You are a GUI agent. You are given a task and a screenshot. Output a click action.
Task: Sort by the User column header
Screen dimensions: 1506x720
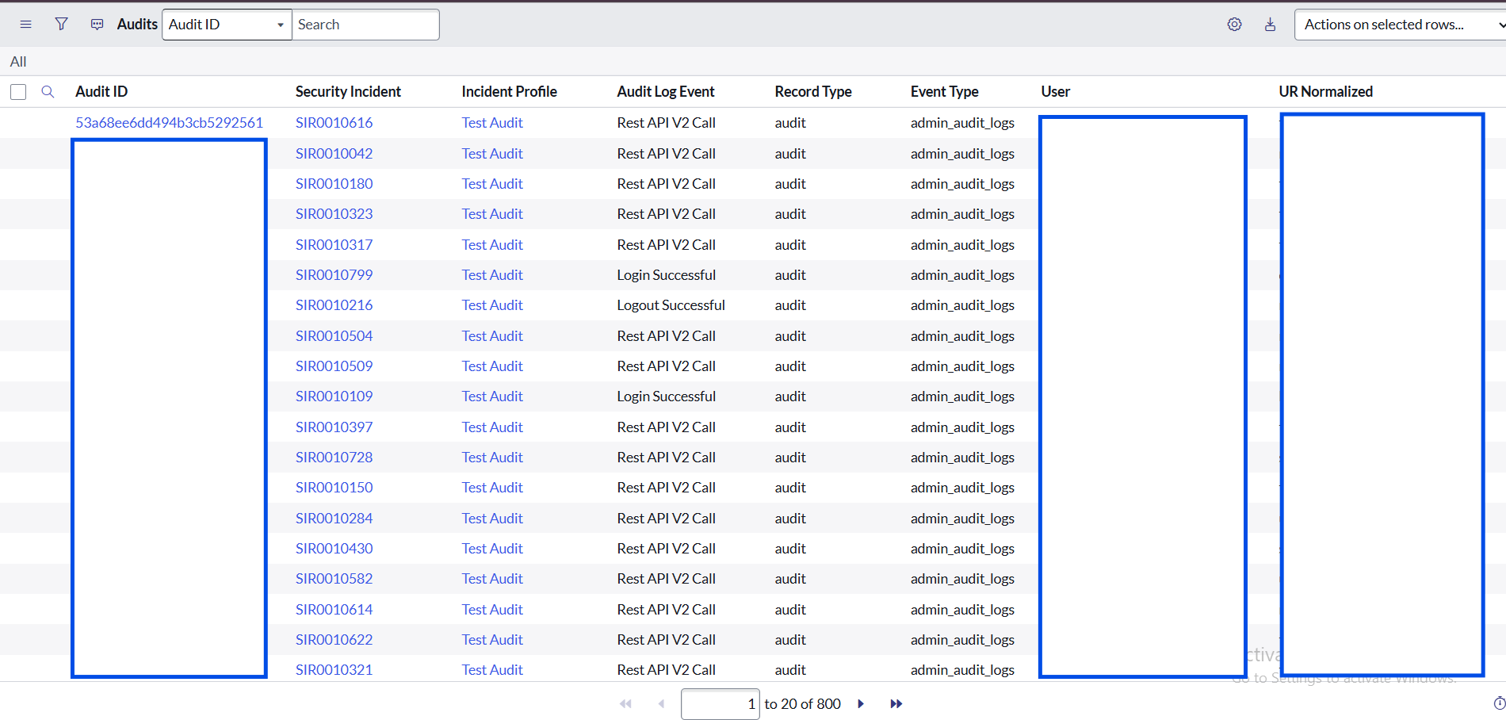point(1055,92)
